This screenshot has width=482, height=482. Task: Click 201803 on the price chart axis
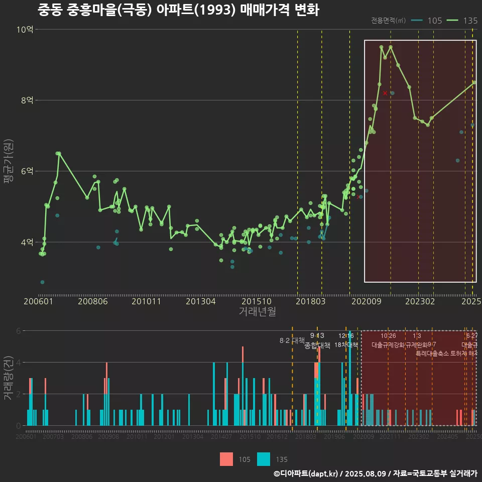310,301
